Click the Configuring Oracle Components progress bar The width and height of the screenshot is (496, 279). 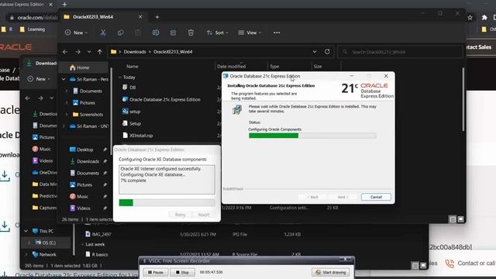tap(312, 136)
